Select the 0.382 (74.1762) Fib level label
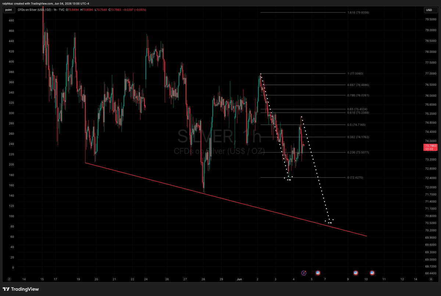 [358, 137]
